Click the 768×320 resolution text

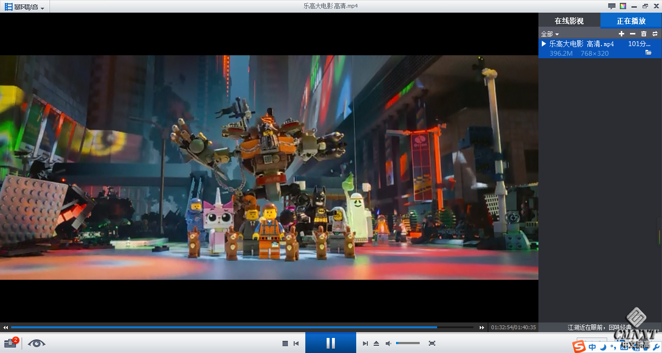[595, 53]
